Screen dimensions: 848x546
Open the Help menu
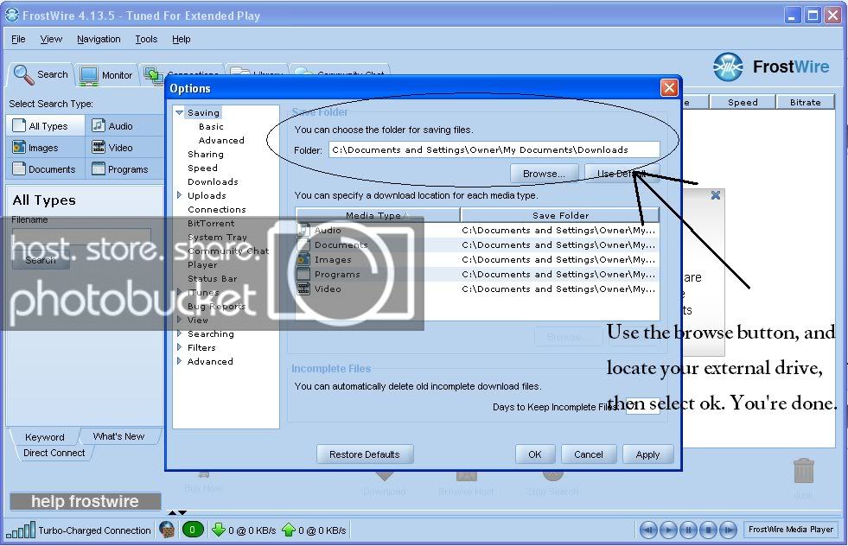pyautogui.click(x=182, y=39)
